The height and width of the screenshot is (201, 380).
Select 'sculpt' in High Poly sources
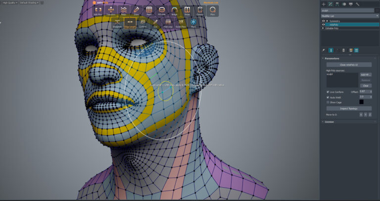coord(330,74)
